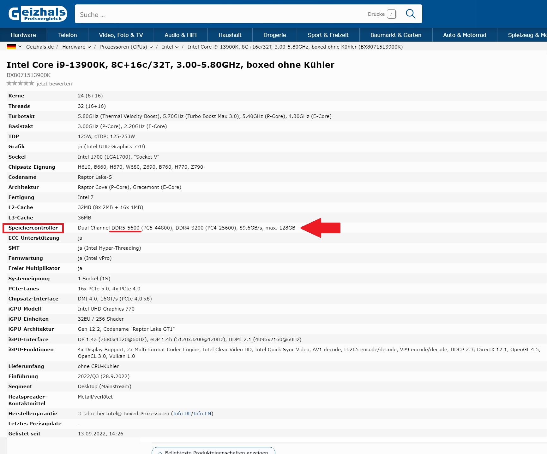Click the DMI 4.0 Chipsatz-Interface value
Viewport: 547px width, 454px height.
(115, 299)
